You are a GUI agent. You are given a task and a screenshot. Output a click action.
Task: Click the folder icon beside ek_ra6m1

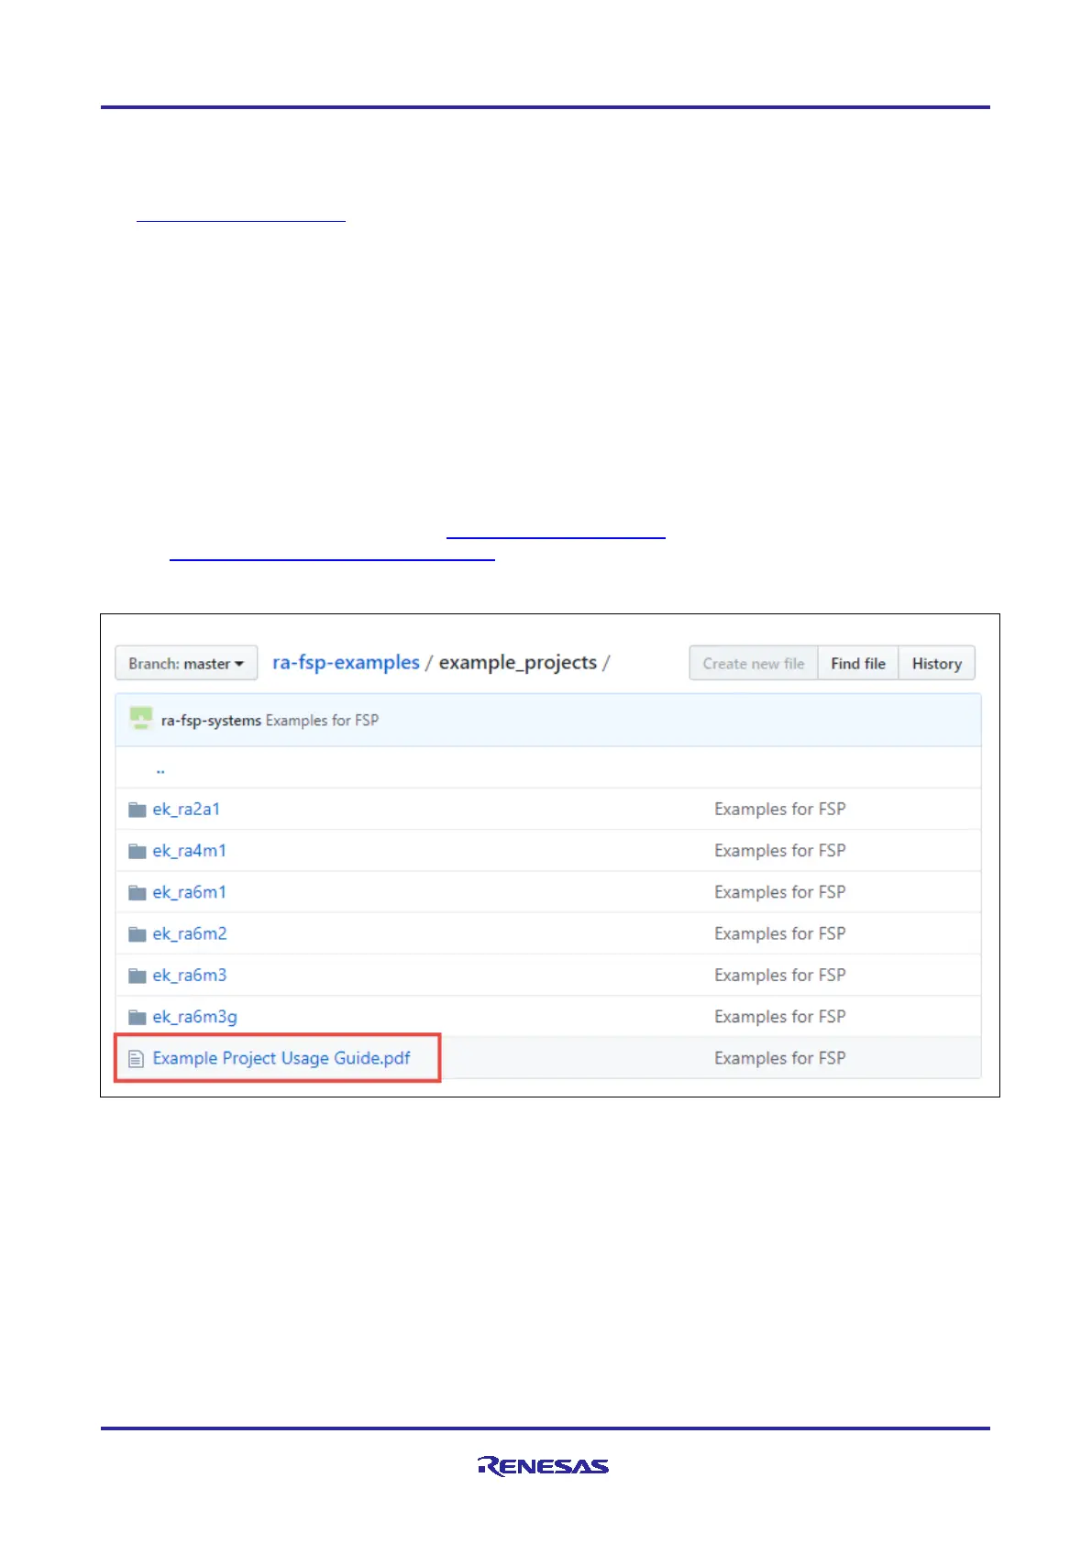click(138, 892)
